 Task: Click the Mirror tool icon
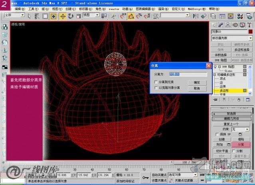(196, 16)
